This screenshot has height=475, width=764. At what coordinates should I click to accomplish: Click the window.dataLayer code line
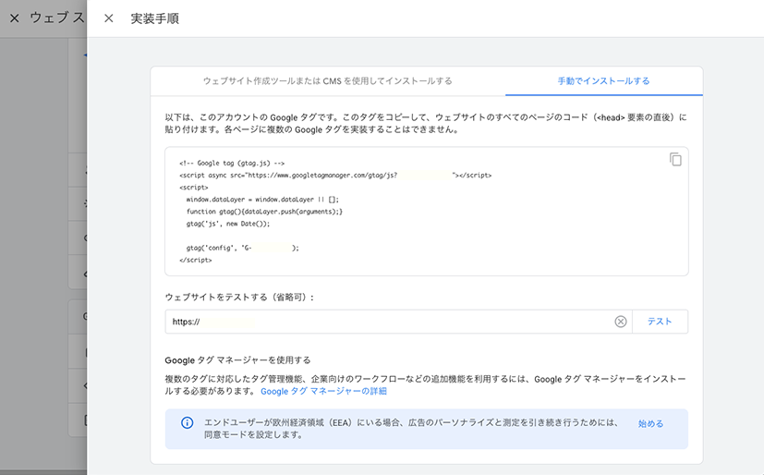click(262, 199)
